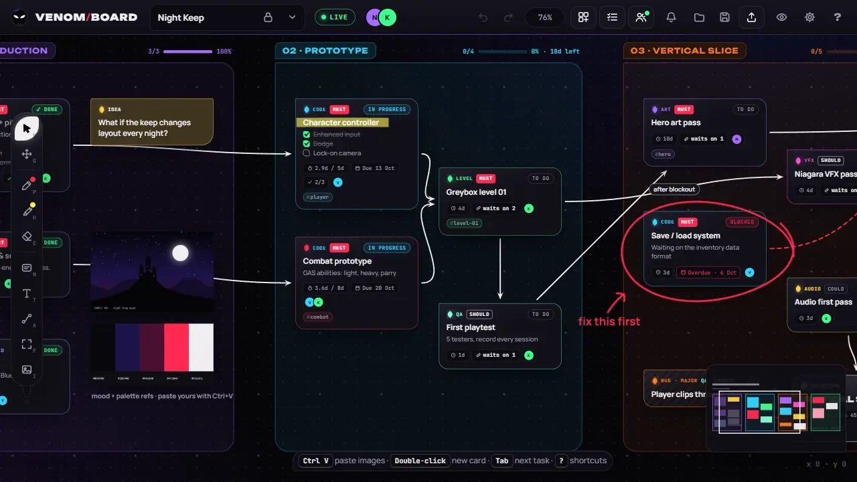Open the help question mark
The width and height of the screenshot is (857, 482).
838,17
